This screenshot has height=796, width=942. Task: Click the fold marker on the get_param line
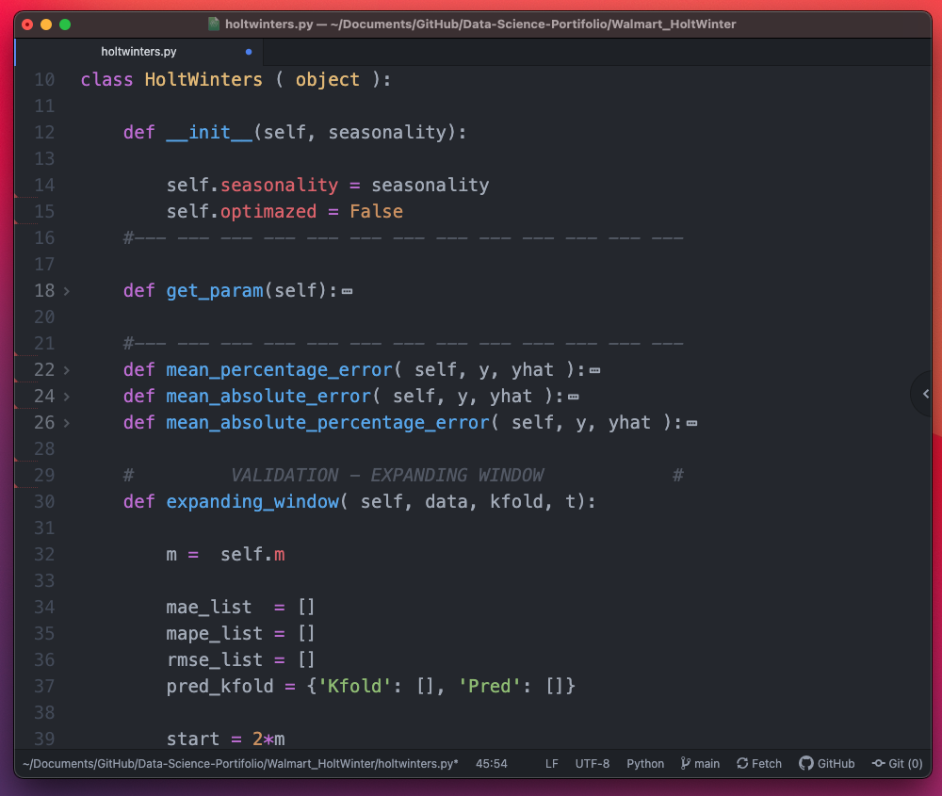(346, 290)
